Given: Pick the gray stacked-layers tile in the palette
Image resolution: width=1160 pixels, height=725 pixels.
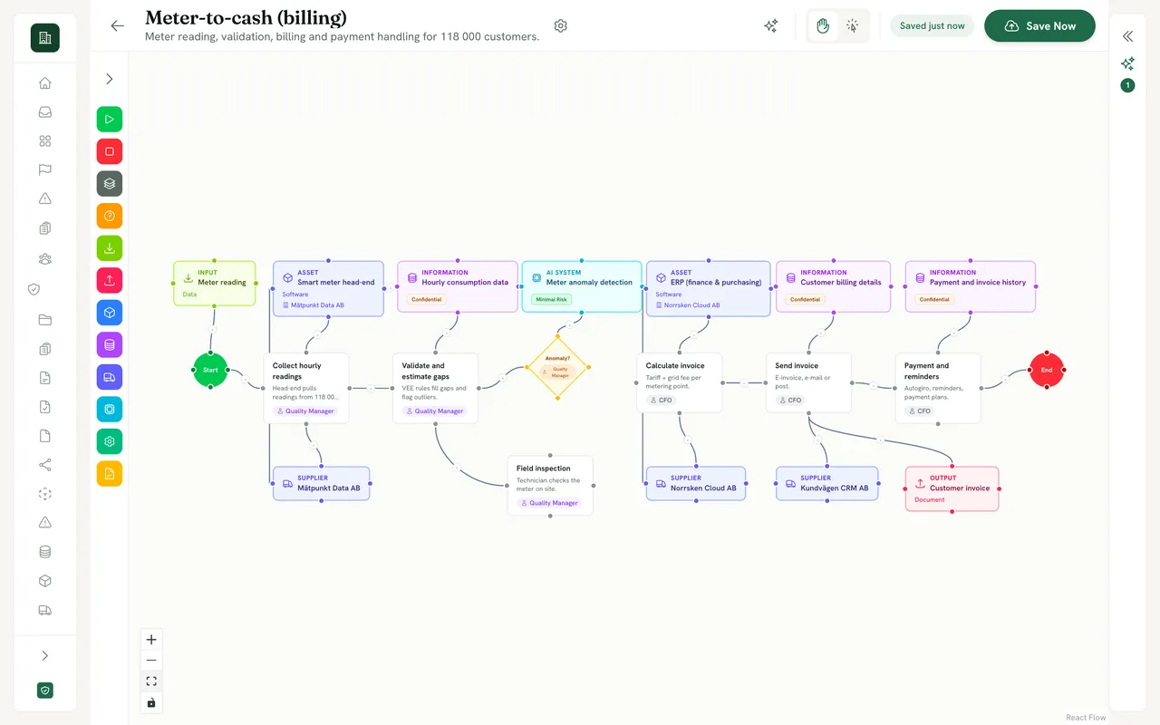Looking at the screenshot, I should point(110,183).
